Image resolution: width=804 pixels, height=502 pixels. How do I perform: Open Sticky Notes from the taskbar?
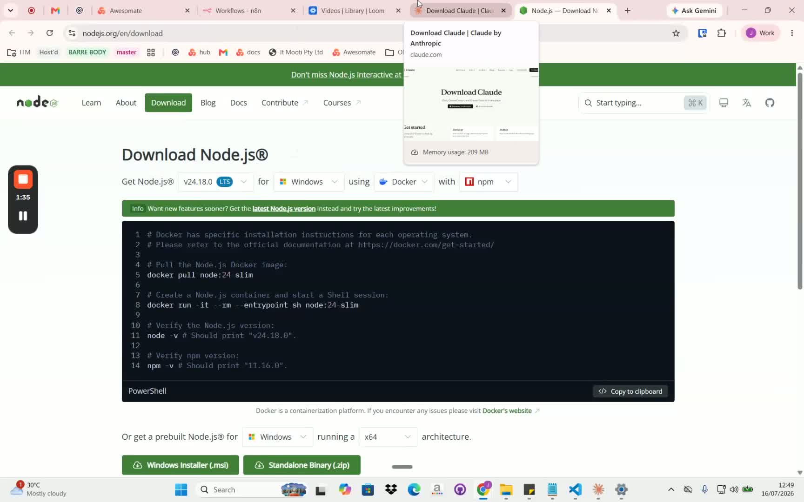[529, 489]
